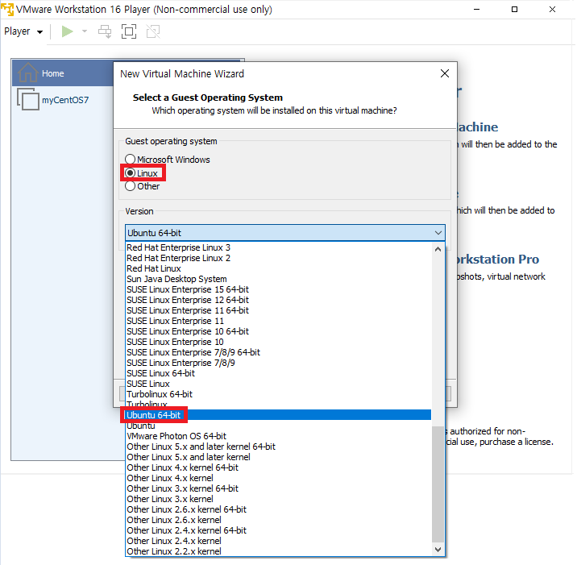Pick SUSE Linux Enterprise 11 64-bit
Image resolution: width=577 pixels, height=565 pixels.
pyautogui.click(x=279, y=310)
